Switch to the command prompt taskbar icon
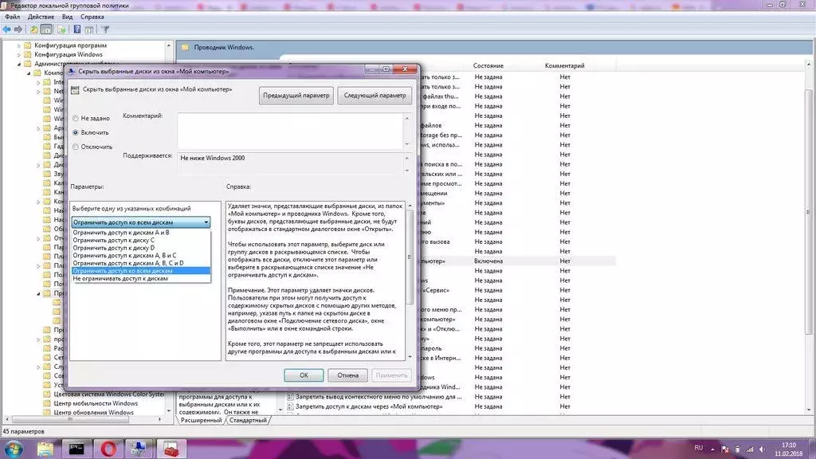Screen dimensions: 816x459 [76, 449]
